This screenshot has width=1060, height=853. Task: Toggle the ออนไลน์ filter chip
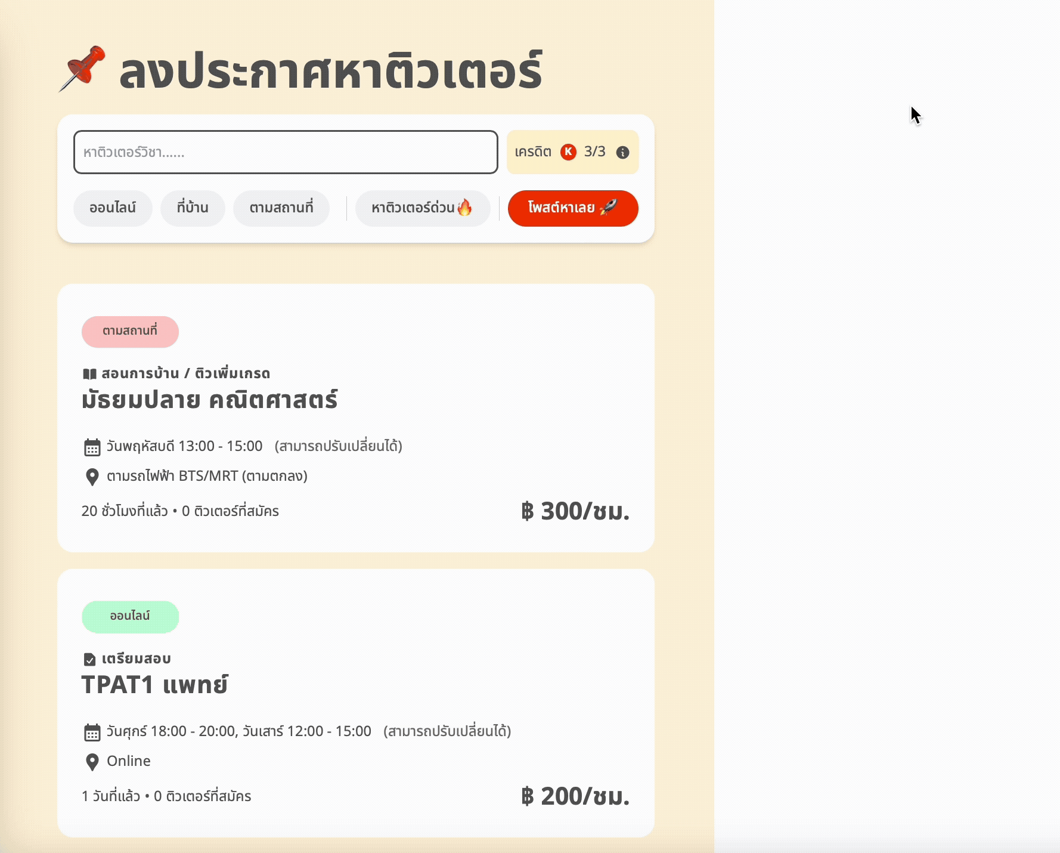[x=113, y=208]
